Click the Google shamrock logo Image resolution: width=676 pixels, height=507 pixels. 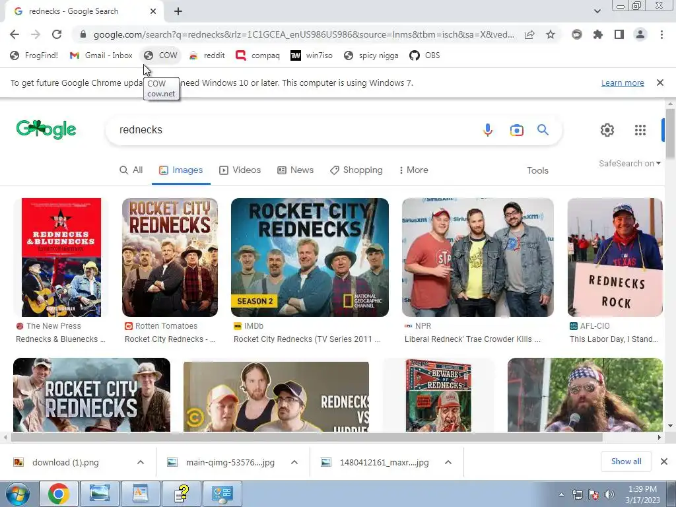[46, 129]
